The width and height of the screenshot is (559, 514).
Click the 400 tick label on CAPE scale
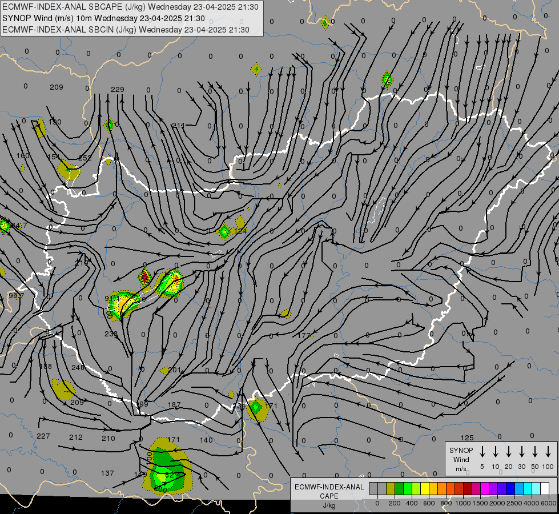tap(412, 503)
